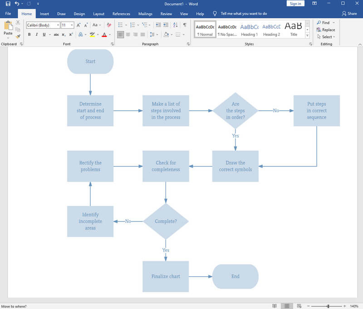
Task: Toggle Italic formatting
Action: (x=35, y=34)
